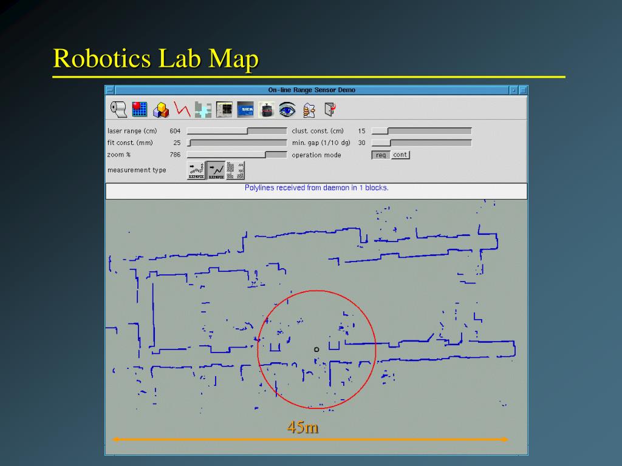622x466 pixels.
Task: Open the window menu button at title bar left
Action: click(x=110, y=90)
